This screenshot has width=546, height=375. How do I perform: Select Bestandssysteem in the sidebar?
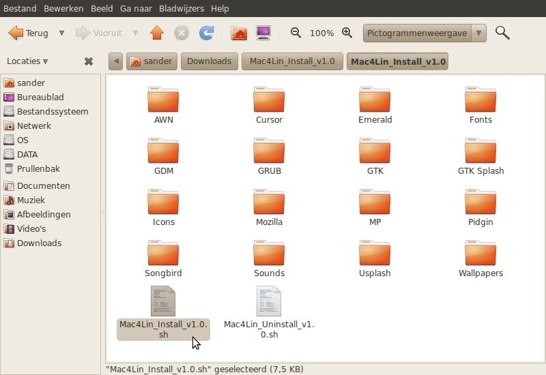pos(52,111)
